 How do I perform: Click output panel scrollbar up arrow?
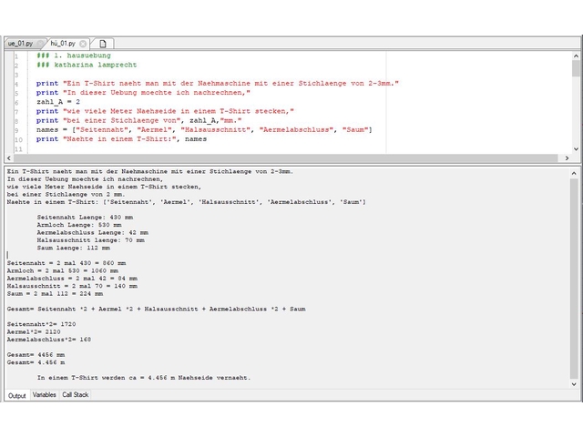(575, 173)
